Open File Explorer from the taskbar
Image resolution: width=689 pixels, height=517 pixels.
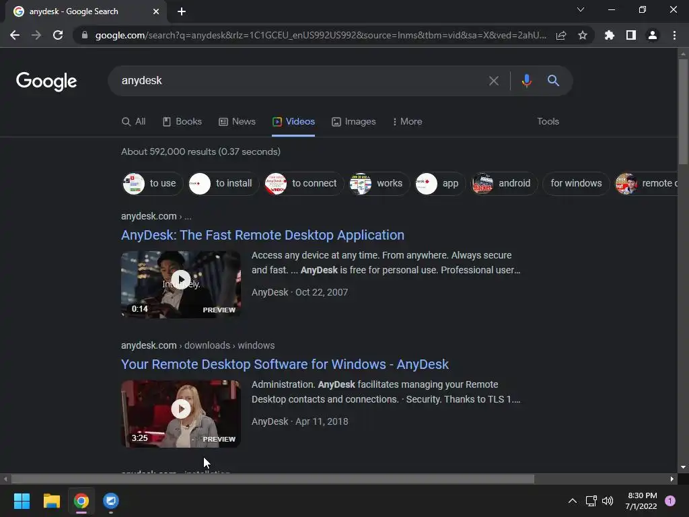(51, 501)
